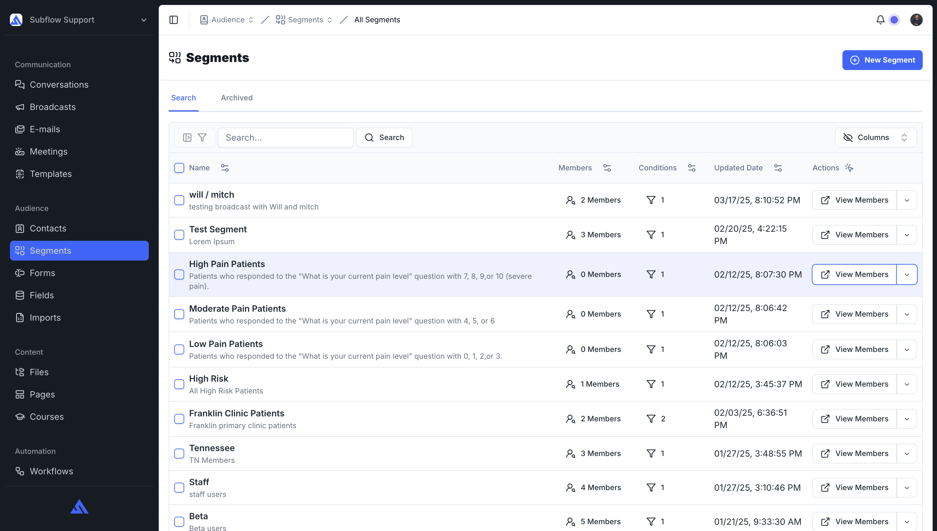The image size is (937, 531).
Task: Open Conditions column sort settings
Action: click(x=692, y=168)
